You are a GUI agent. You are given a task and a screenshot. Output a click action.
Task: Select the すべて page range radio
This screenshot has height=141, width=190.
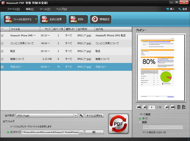pyautogui.click(x=140, y=119)
